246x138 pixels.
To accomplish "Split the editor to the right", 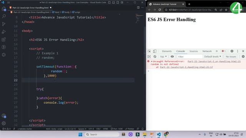I will [138, 8].
